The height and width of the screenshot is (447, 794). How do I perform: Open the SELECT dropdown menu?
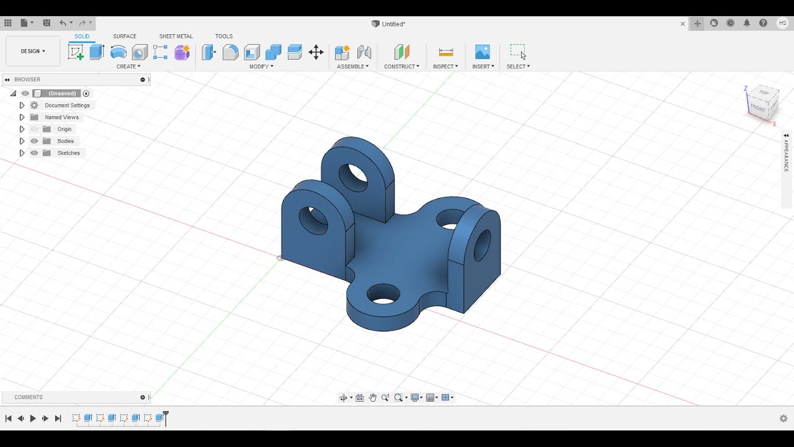pyautogui.click(x=518, y=66)
